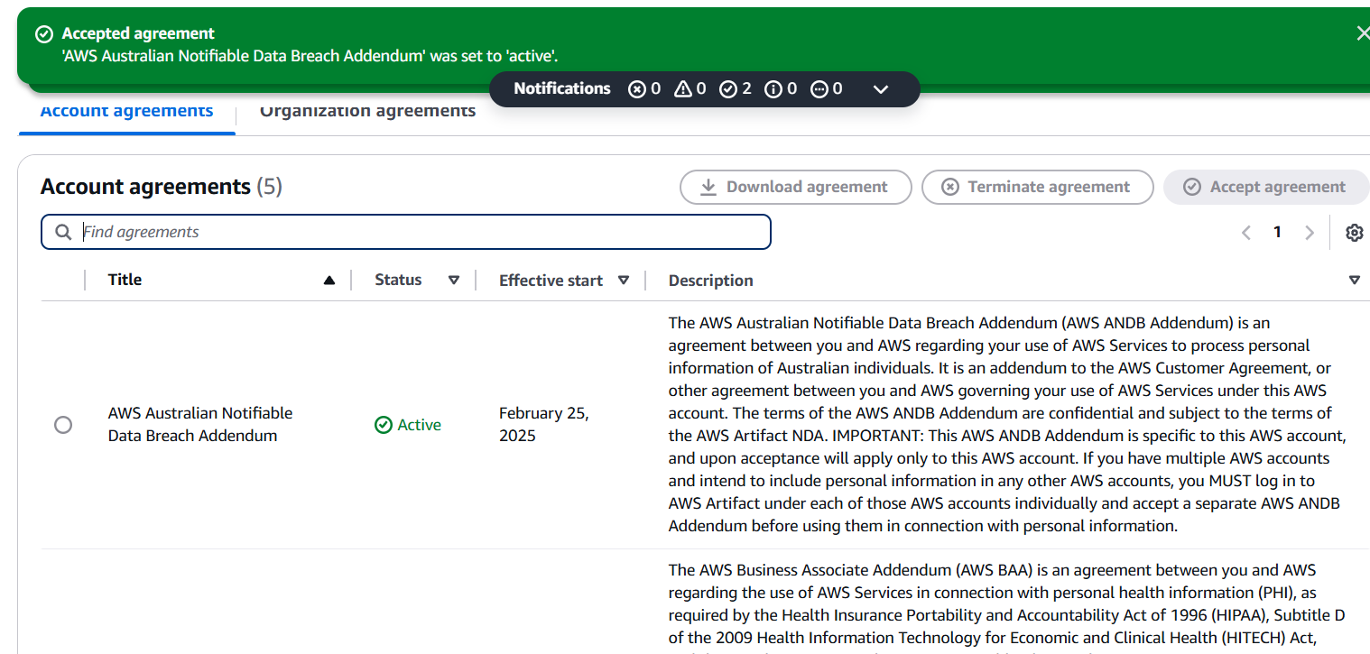Image resolution: width=1370 pixels, height=654 pixels.
Task: Click the warning triangle icon in Notifications
Action: click(683, 88)
